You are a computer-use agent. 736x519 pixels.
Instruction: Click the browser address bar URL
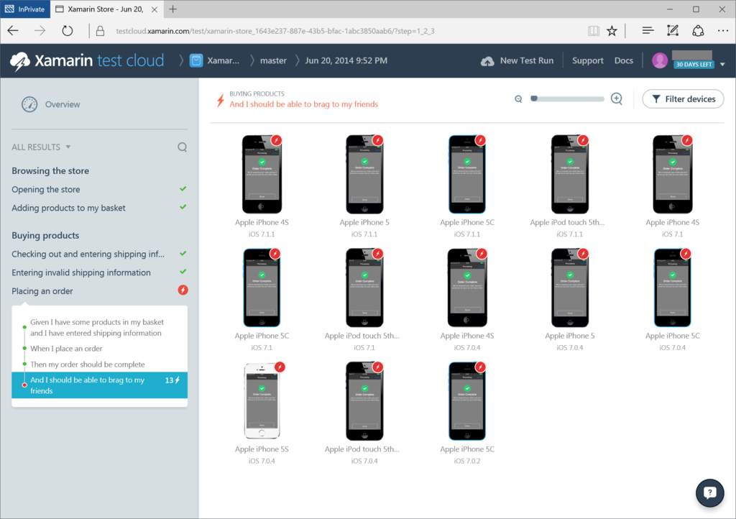pos(275,31)
